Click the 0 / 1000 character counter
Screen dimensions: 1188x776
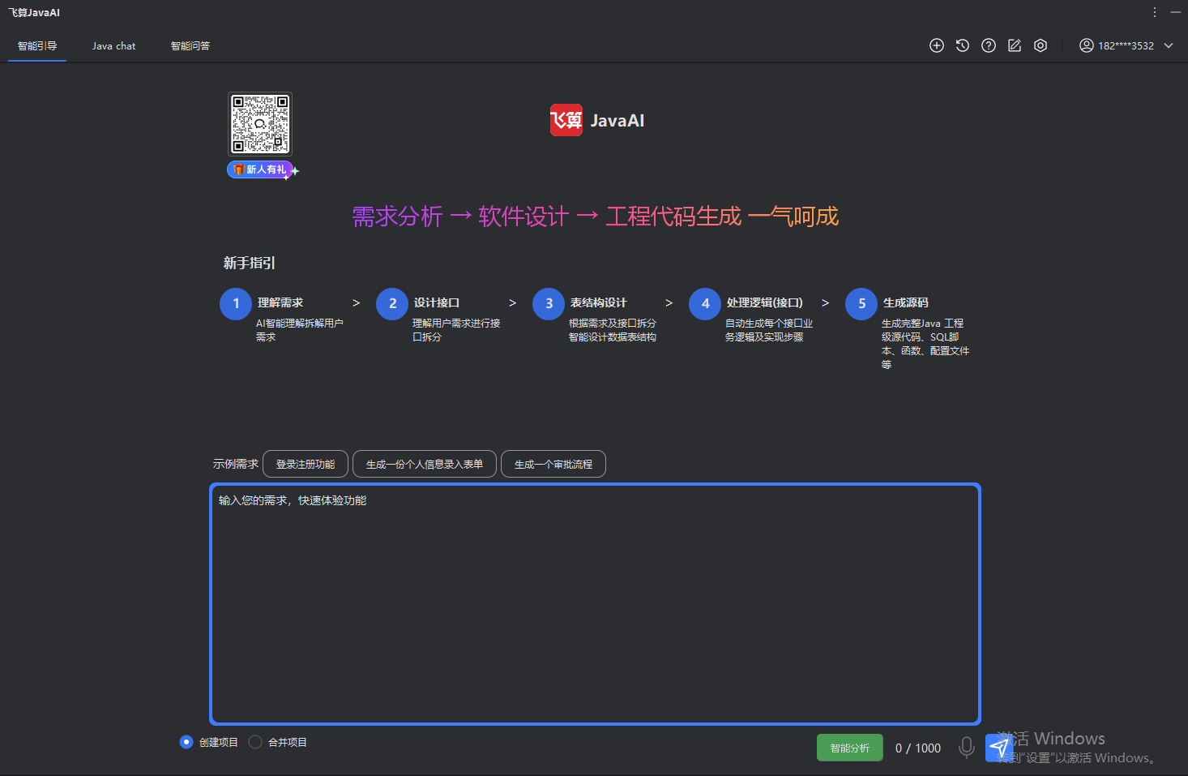[x=918, y=748]
